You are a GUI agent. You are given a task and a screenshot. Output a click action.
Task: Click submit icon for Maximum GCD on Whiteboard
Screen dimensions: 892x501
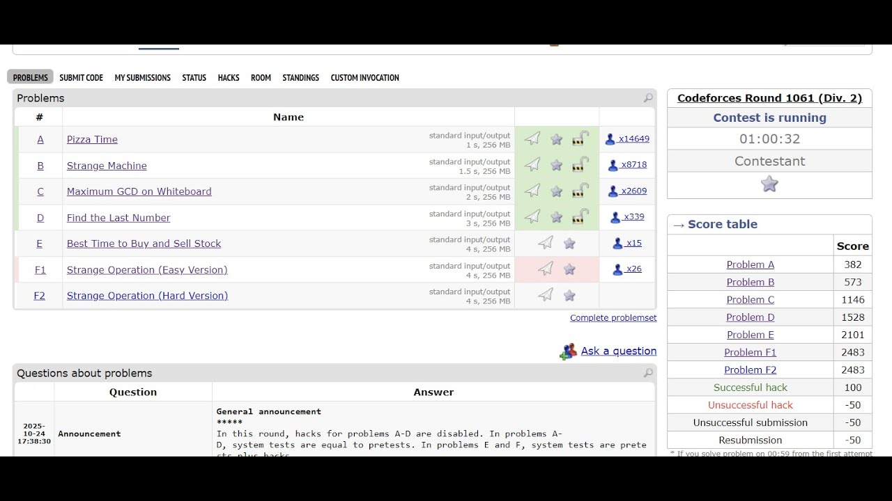tap(532, 191)
